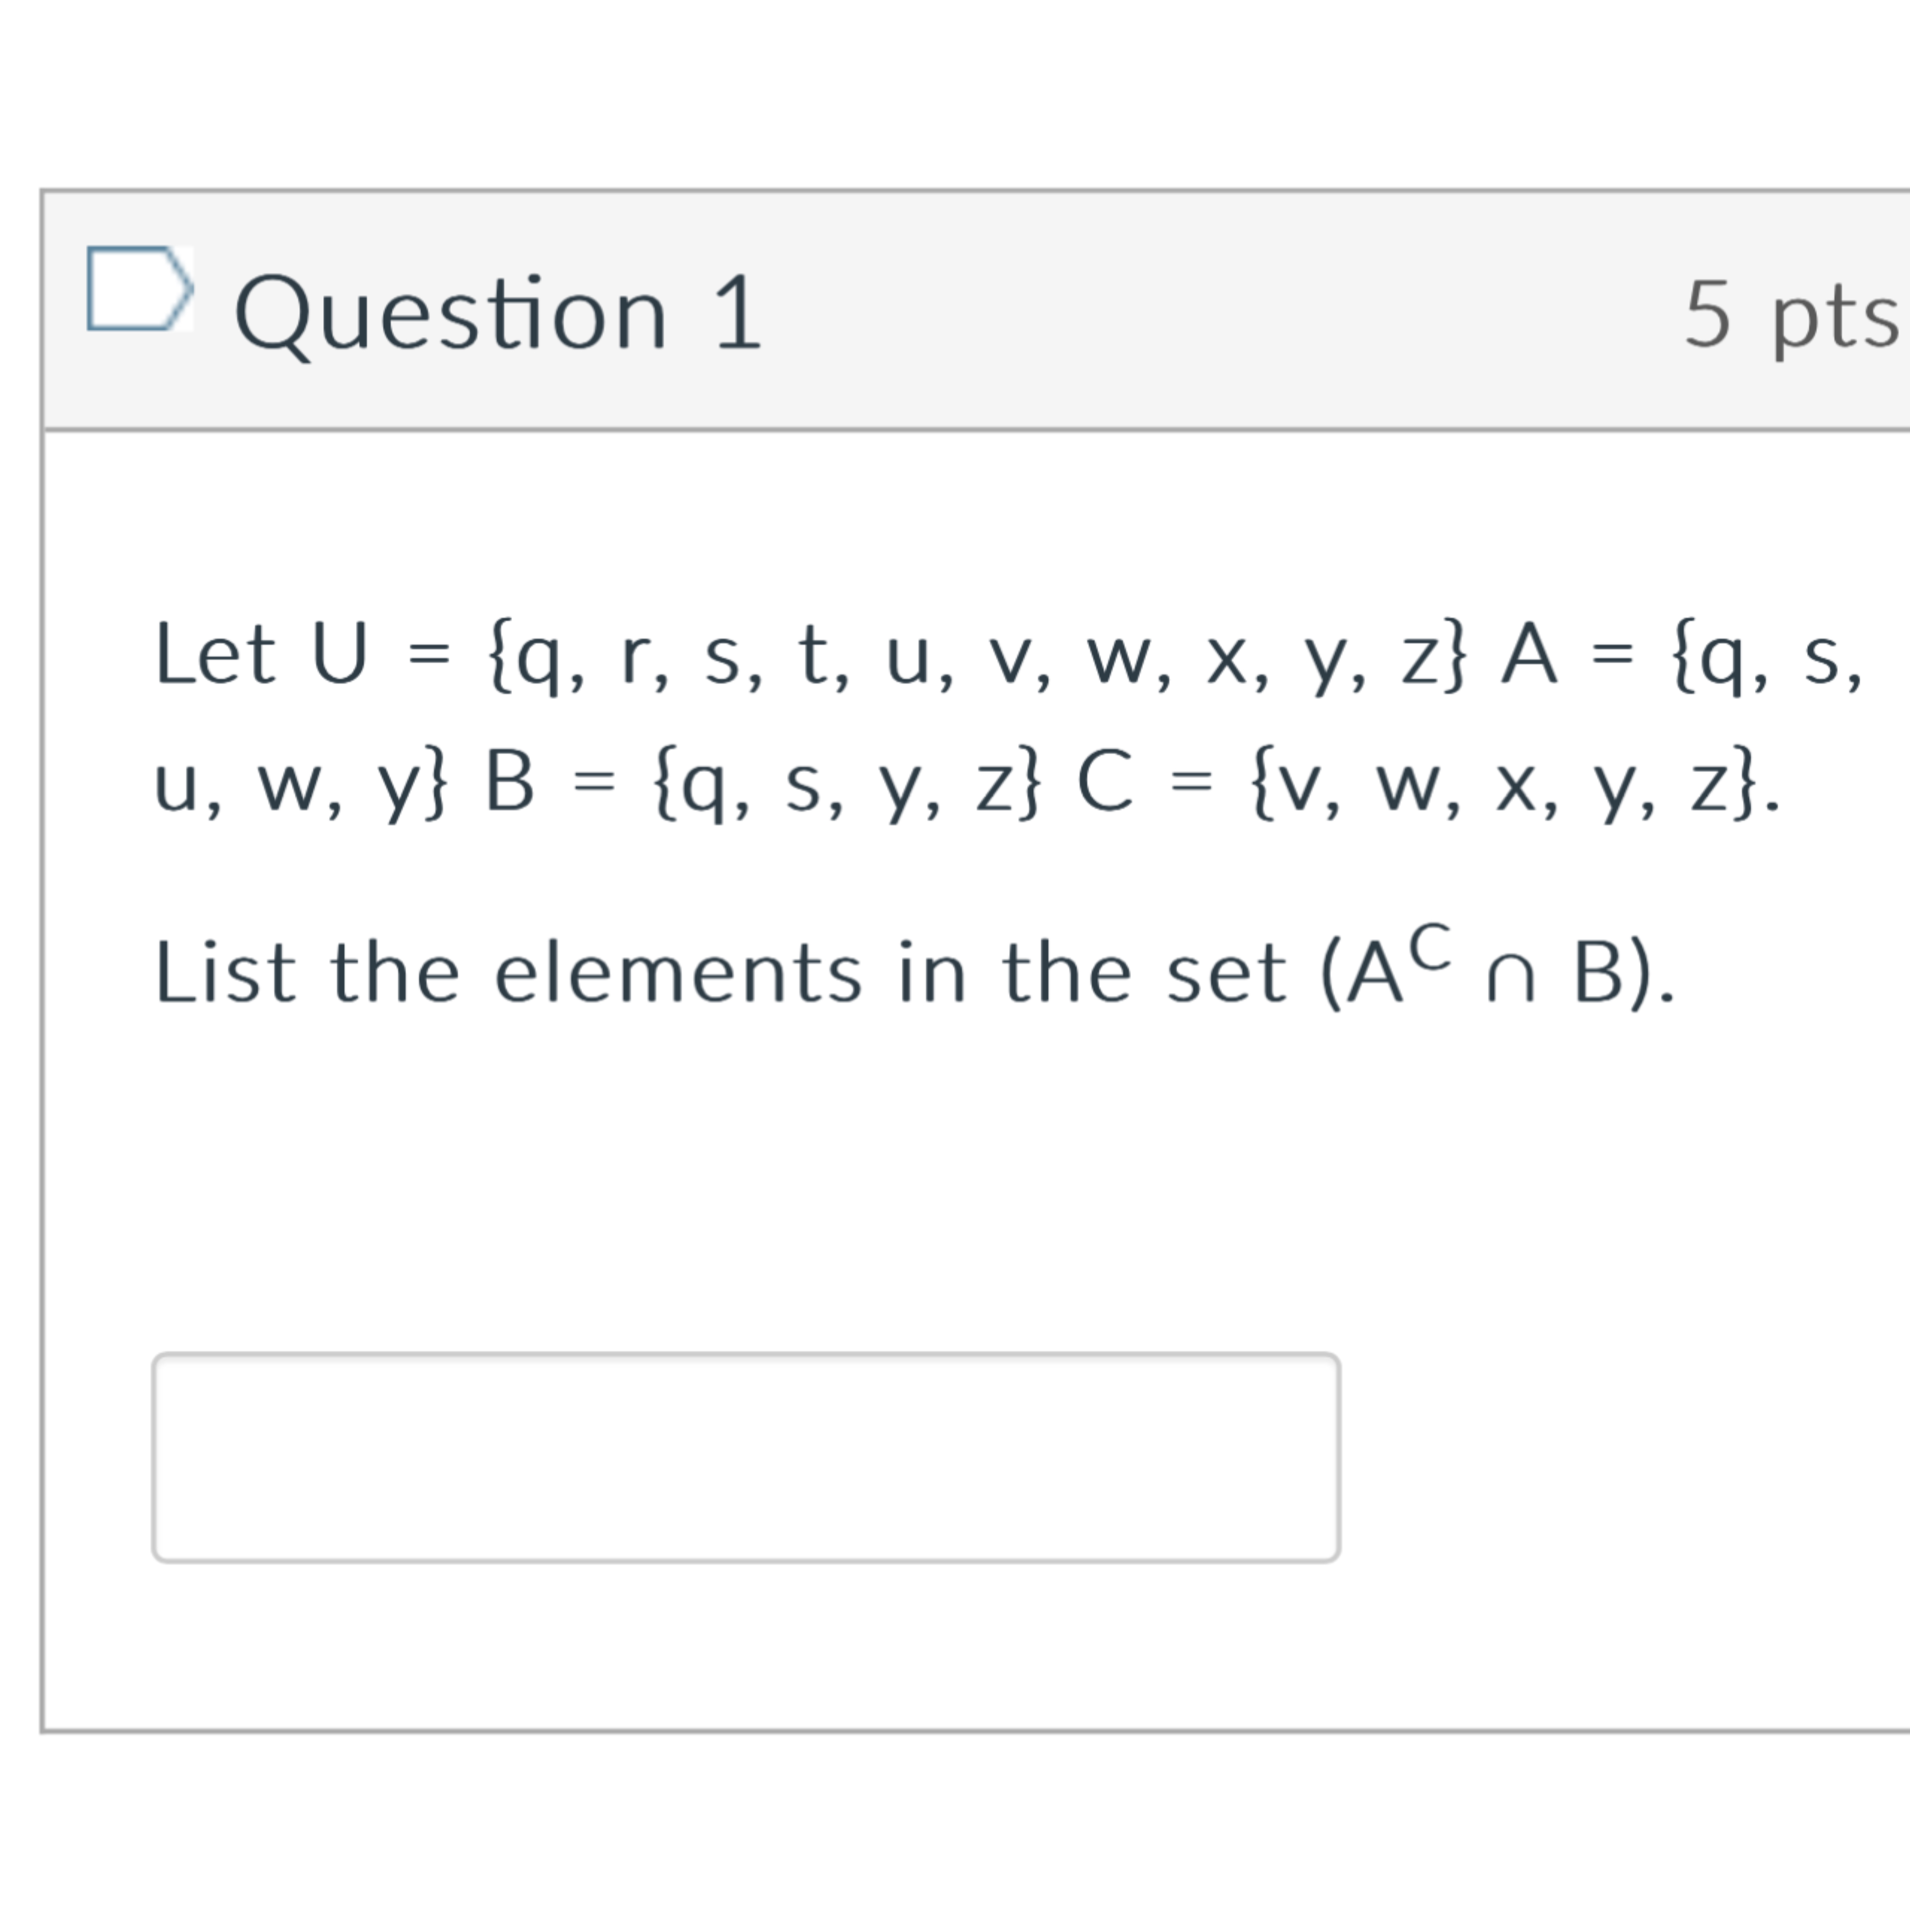Click the gray question header bar
This screenshot has height=1932, width=1910.
point(975,310)
